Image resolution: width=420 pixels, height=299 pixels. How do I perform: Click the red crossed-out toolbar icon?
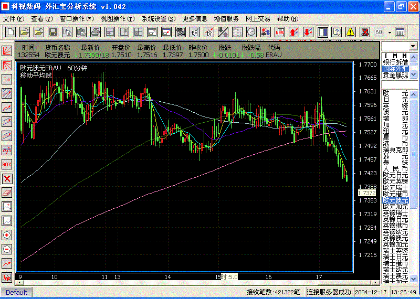364,32
